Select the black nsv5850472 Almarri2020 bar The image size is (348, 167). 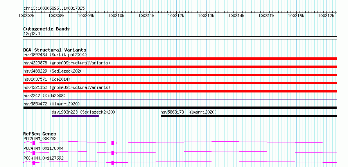coord(180,108)
